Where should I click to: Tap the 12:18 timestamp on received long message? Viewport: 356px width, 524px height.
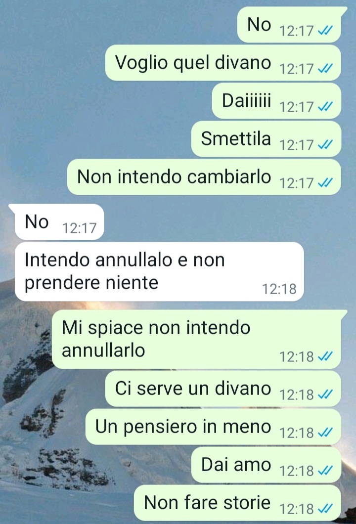[x=279, y=289]
